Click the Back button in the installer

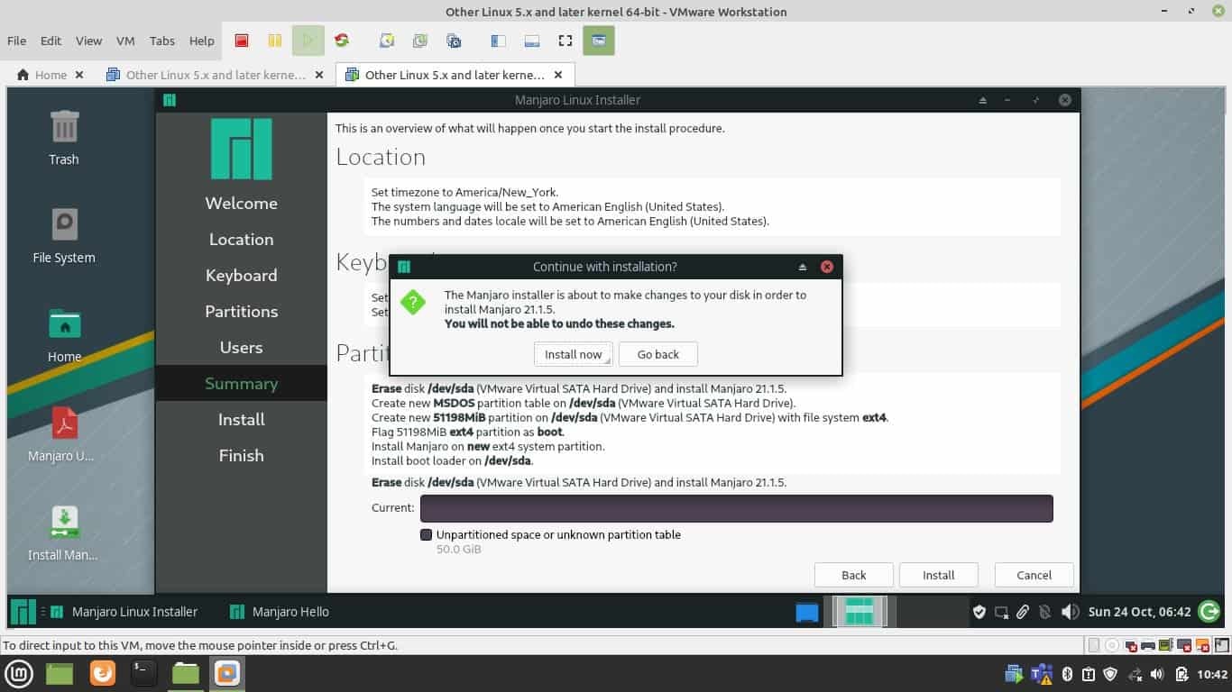point(854,575)
